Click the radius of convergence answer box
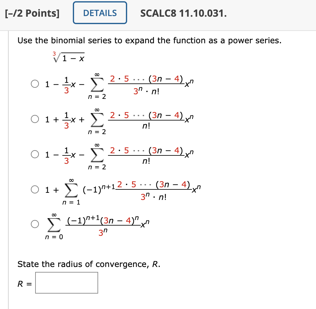The image size is (316, 309). (66, 282)
